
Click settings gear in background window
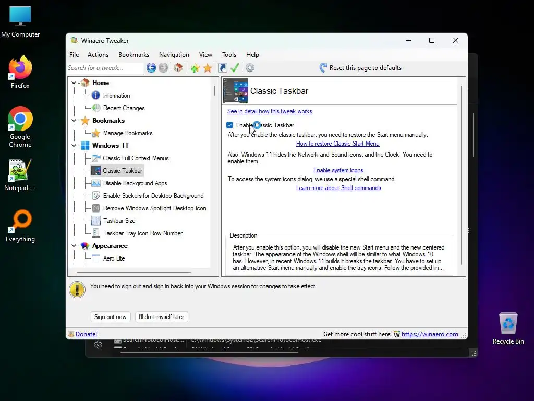pyautogui.click(x=98, y=345)
